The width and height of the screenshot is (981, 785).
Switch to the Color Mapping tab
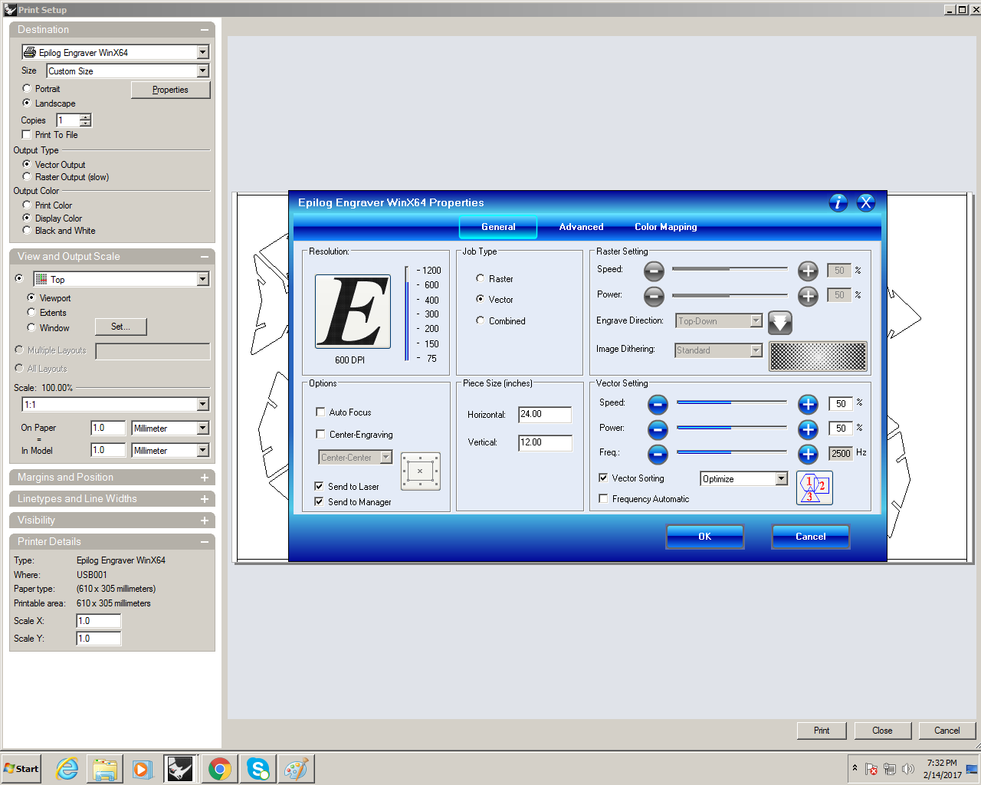[x=665, y=227]
